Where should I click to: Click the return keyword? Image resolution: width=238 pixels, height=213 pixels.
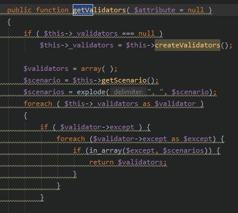tap(101, 162)
